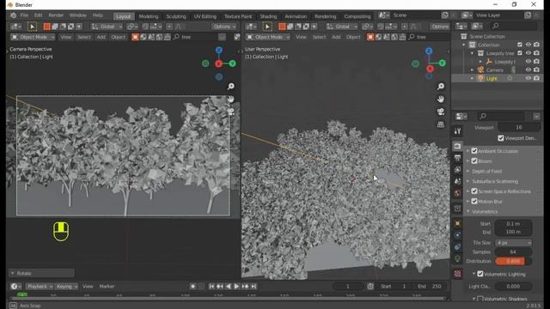Toggle camera view icon in right viewport
Screen dimensions: 550x309
point(441,112)
